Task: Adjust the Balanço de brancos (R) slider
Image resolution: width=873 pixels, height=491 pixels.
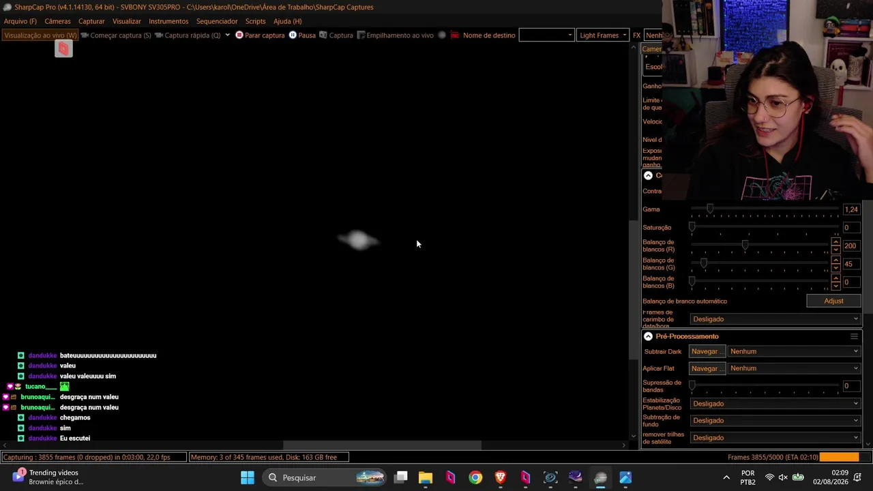Action: [760, 245]
